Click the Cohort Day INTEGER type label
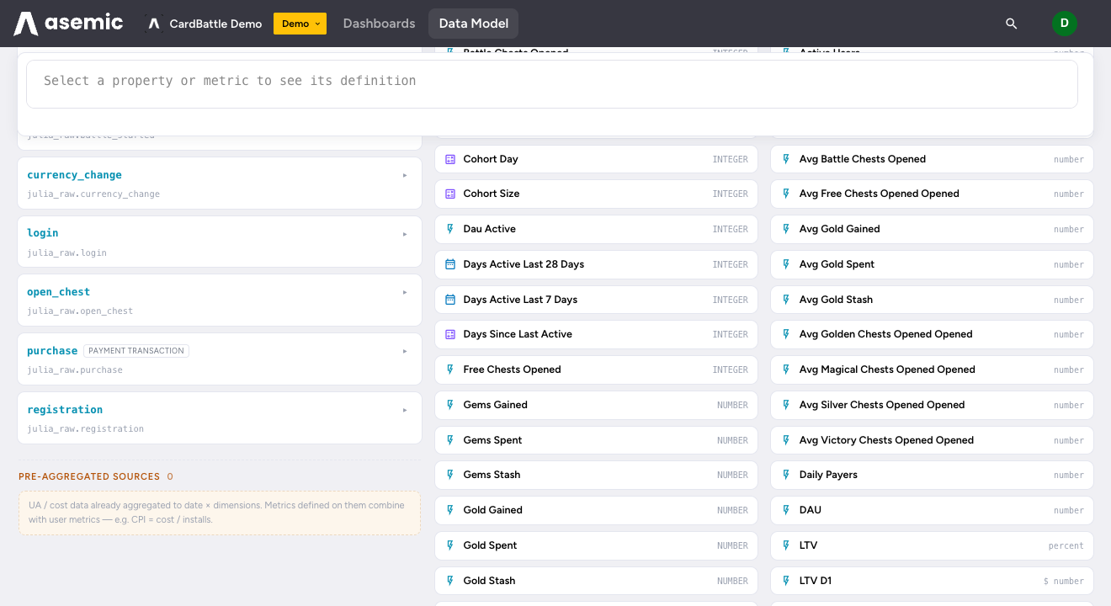Image resolution: width=1111 pixels, height=606 pixels. click(730, 159)
